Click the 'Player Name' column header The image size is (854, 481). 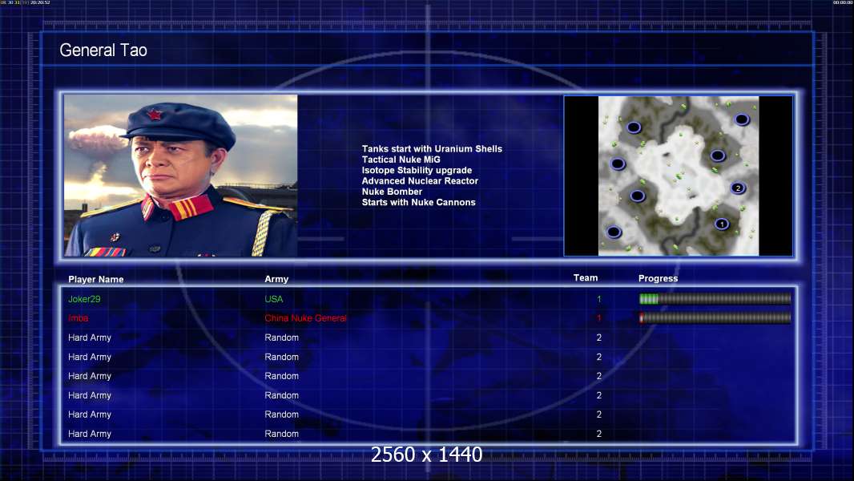point(96,280)
